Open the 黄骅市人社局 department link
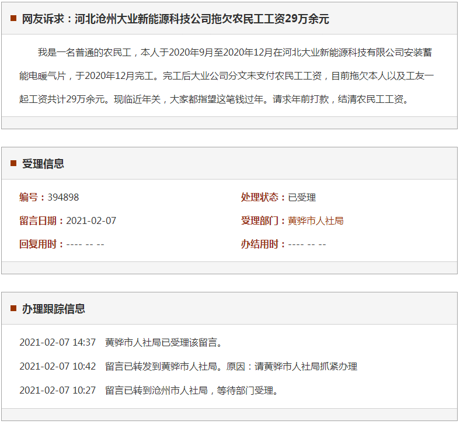Viewport: 460px width, 424px height. tap(315, 221)
